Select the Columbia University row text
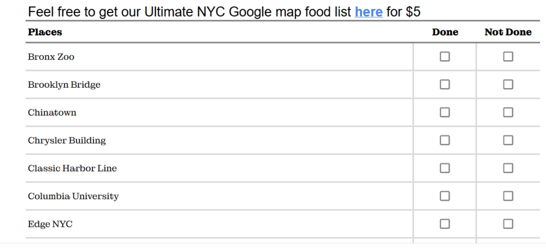The height and width of the screenshot is (249, 546). pyautogui.click(x=73, y=196)
